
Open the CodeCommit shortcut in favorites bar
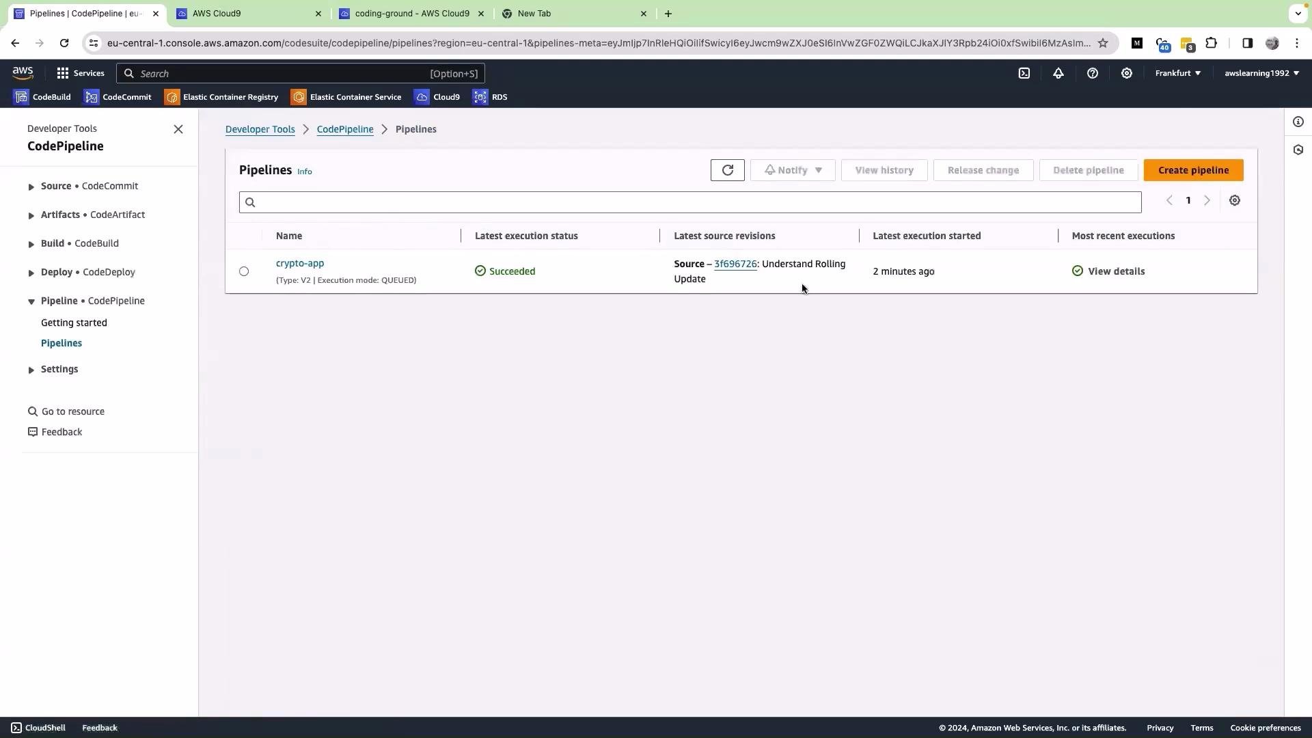pos(118,97)
